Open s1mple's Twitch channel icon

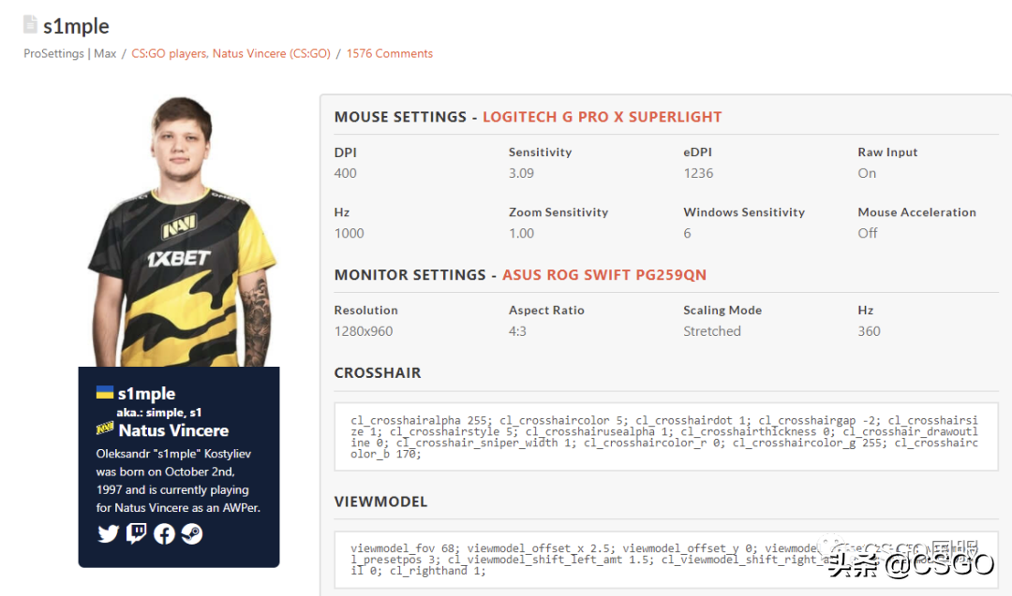136,533
